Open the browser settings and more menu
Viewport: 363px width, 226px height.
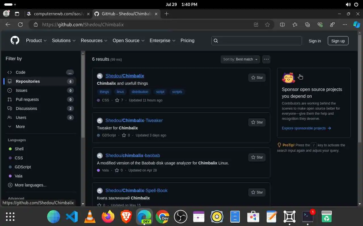tap(345, 25)
